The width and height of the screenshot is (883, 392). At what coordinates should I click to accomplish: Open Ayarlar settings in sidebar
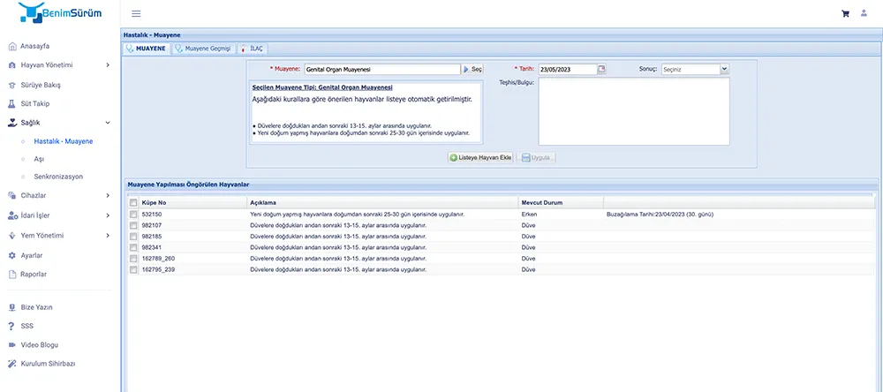[x=32, y=255]
